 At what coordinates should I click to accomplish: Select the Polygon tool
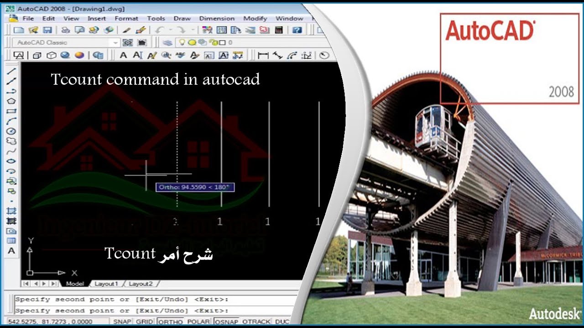[11, 101]
